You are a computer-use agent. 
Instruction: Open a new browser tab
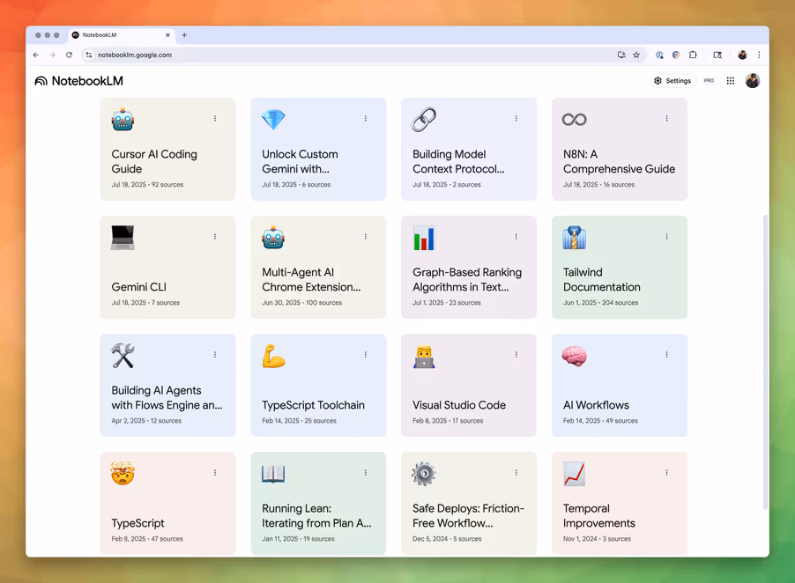pyautogui.click(x=184, y=35)
